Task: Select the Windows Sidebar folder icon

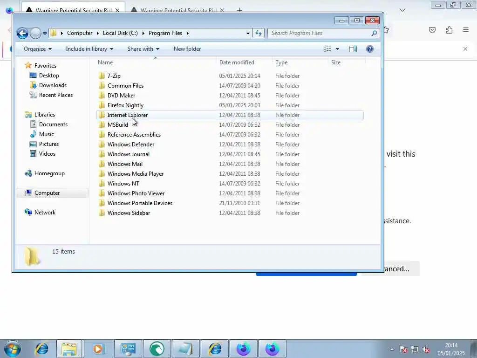Action: (x=102, y=213)
